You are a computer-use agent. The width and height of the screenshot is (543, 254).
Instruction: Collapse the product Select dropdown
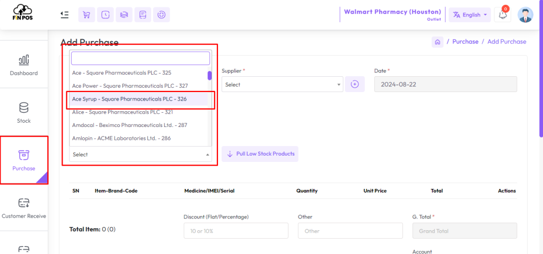pyautogui.click(x=140, y=155)
